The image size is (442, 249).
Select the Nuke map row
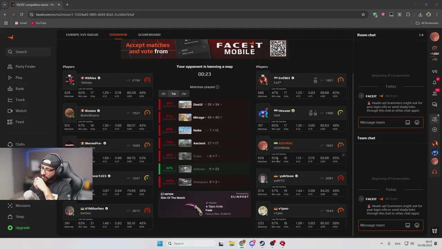pos(204,130)
